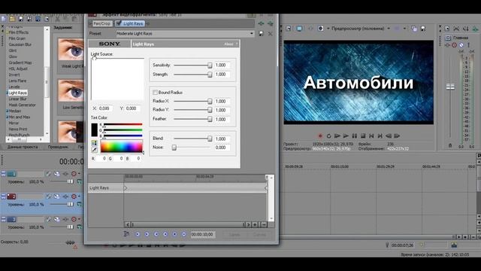Switch to Проводник tab
The width and height of the screenshot is (481, 271).
pos(58,148)
